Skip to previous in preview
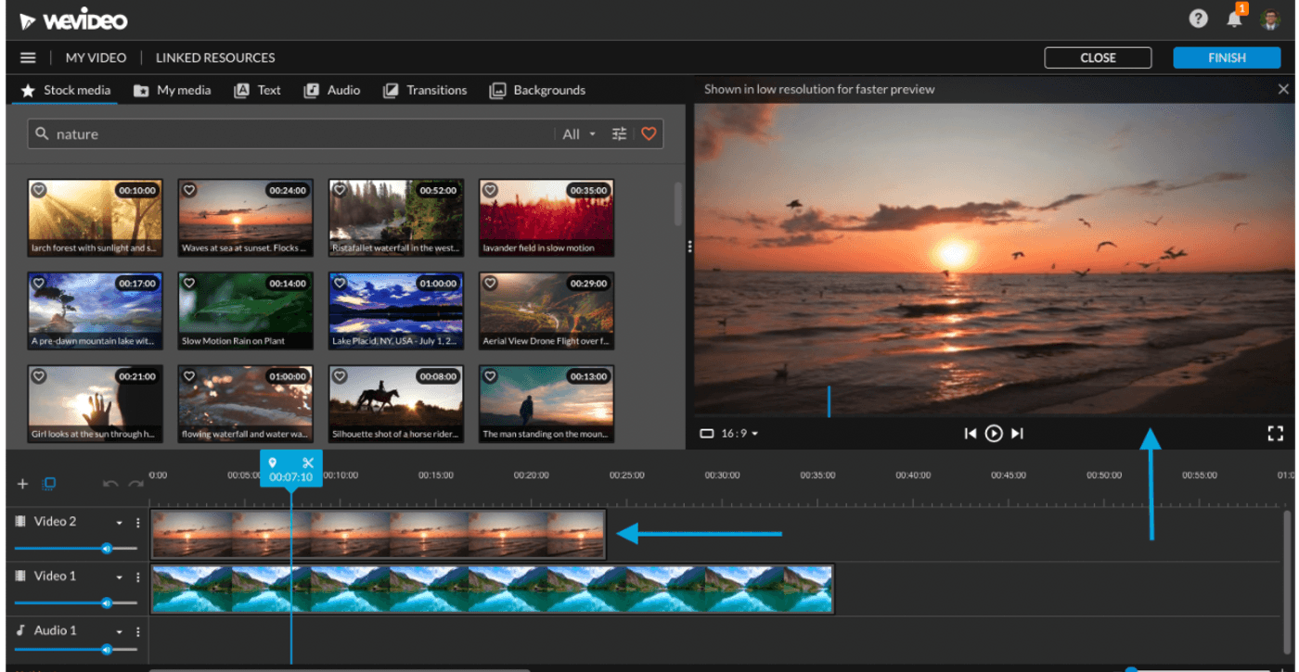Screen dimensions: 1299x672 pyautogui.click(x=971, y=433)
